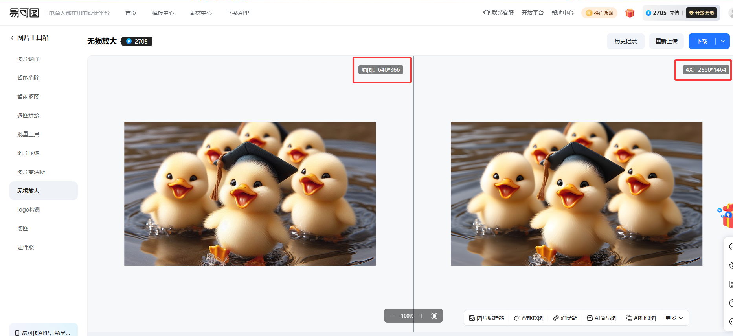Launch the AI相似图 tool
The image size is (733, 336).
641,318
